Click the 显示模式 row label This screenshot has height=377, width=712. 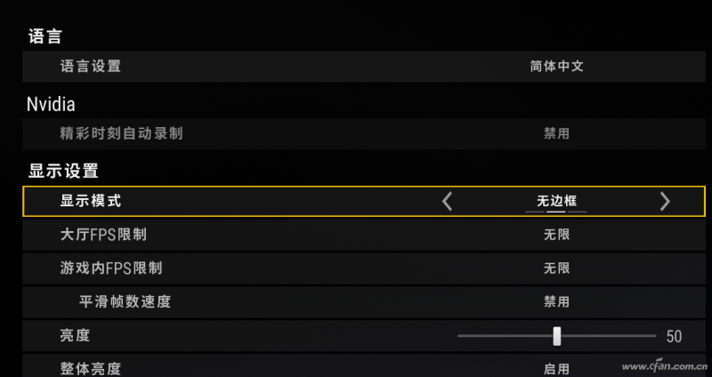[91, 202]
